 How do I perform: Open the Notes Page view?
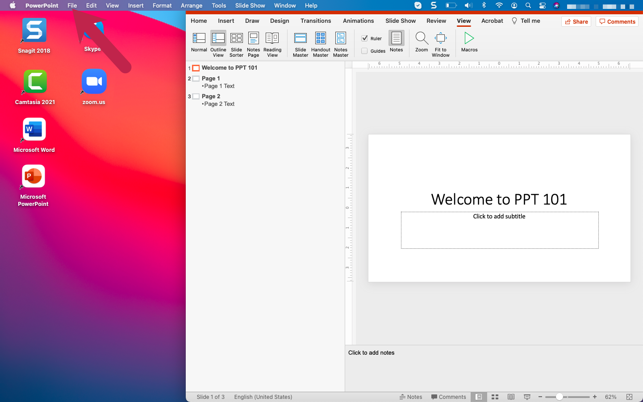[x=253, y=42]
